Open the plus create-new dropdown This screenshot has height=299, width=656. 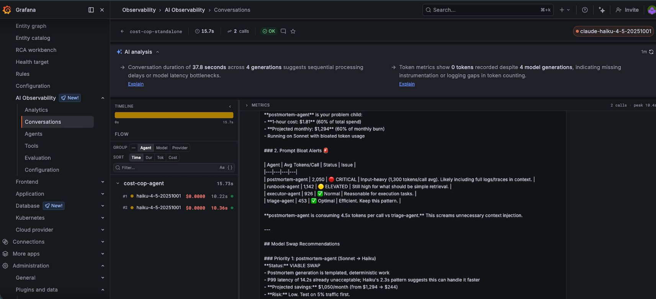[x=564, y=10]
